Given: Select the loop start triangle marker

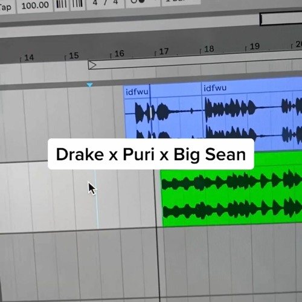Looking at the screenshot, I should tap(92, 65).
